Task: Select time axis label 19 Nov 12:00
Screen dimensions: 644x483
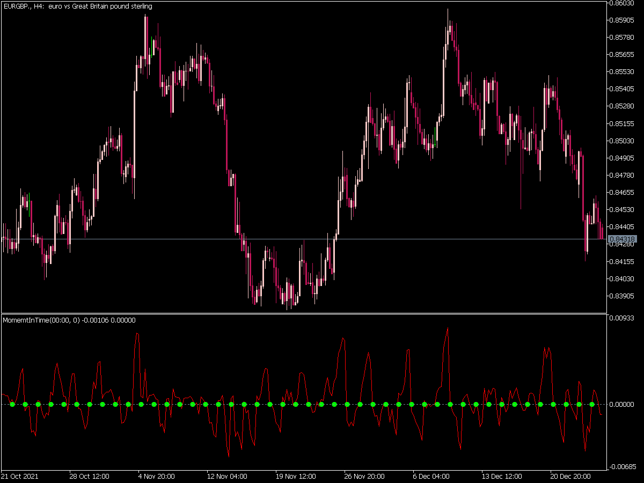Action: coord(296,477)
